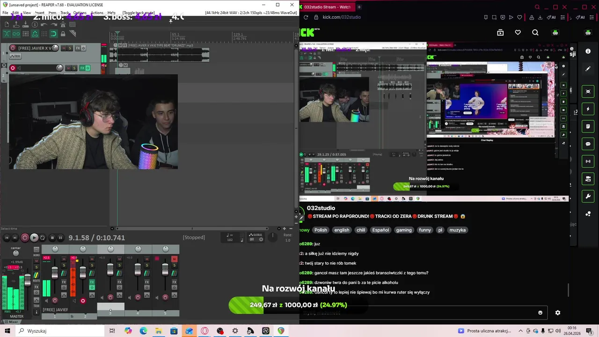This screenshot has height=337, width=599.
Task: Open a new browser tab
Action: (359, 7)
